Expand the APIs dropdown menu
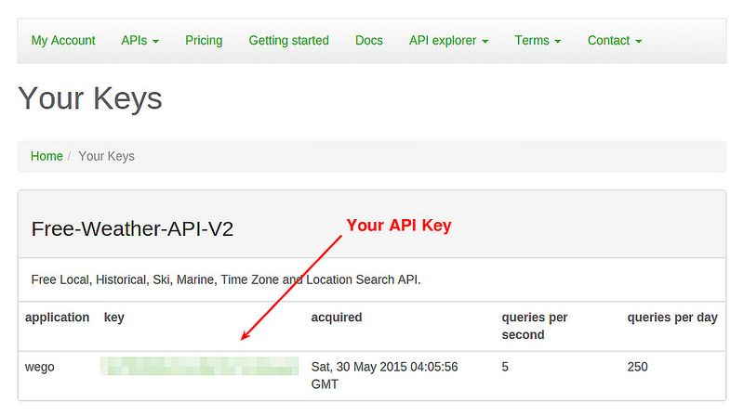The width and height of the screenshot is (744, 415). [x=140, y=41]
